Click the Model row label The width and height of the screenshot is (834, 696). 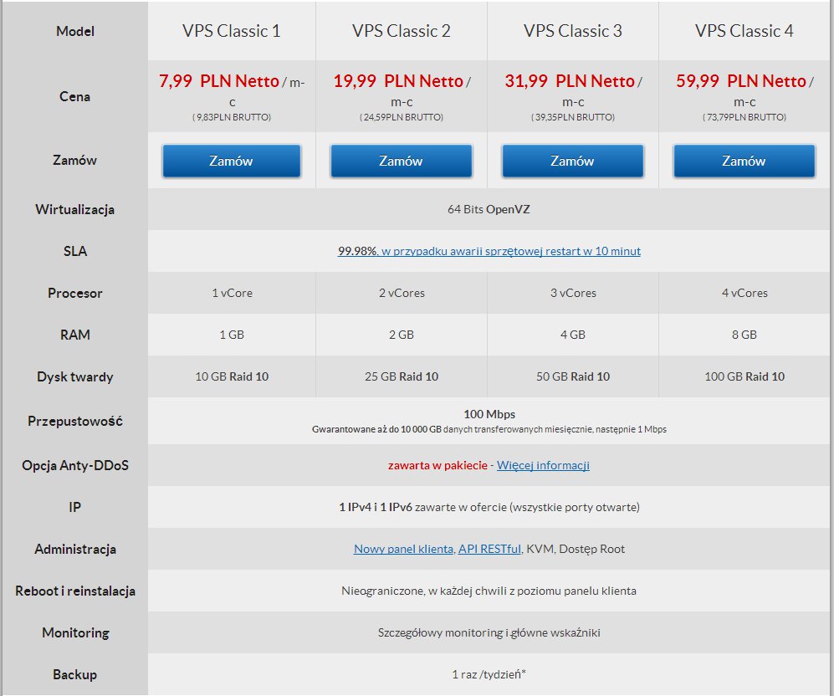[x=75, y=32]
